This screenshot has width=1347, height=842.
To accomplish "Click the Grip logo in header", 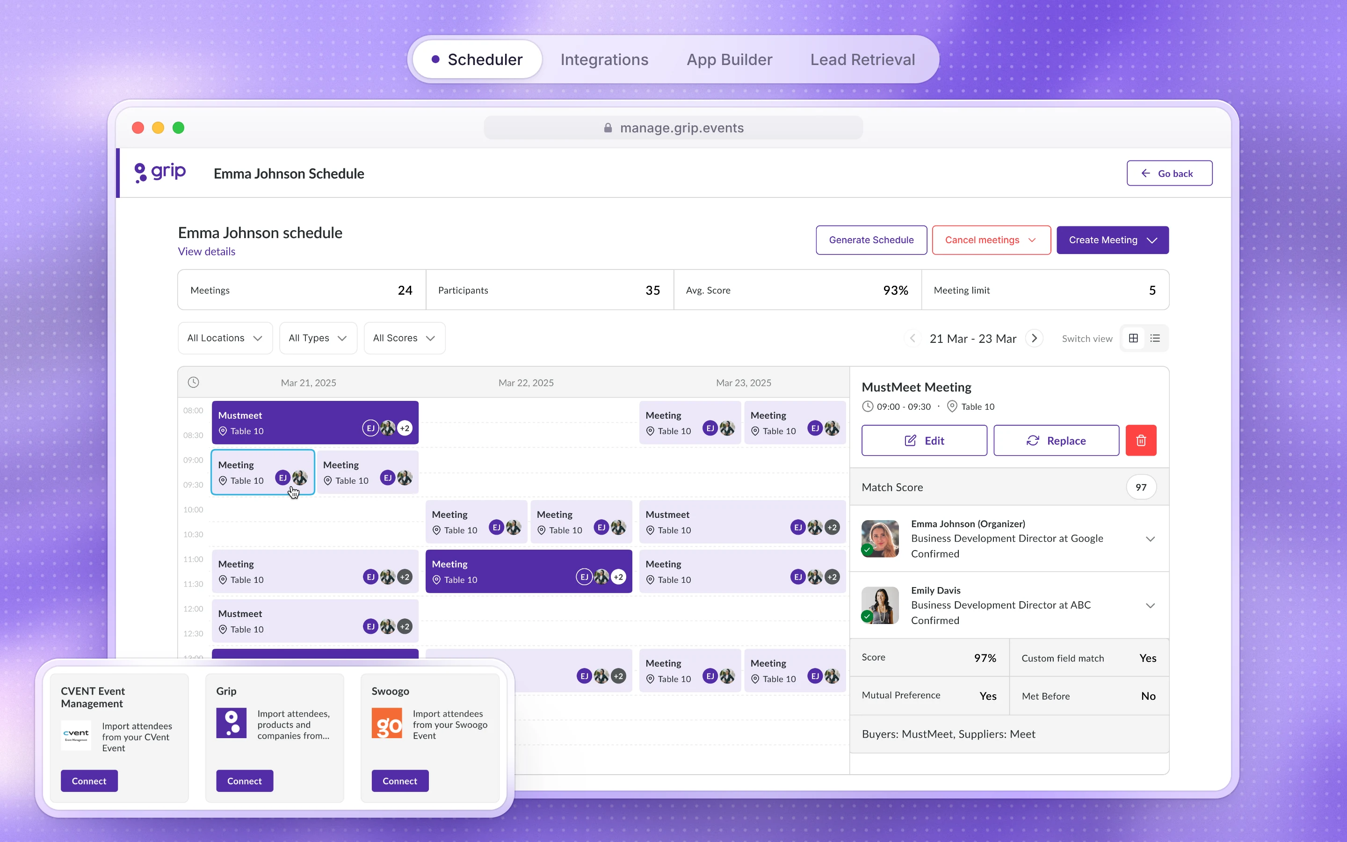I will click(160, 173).
